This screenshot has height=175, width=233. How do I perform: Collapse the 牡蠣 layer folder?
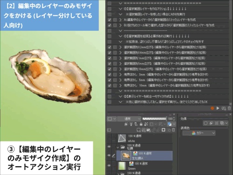118,147
